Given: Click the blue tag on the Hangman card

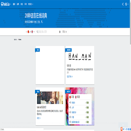Looking at the screenshot, I should pyautogui.click(x=68, y=50).
